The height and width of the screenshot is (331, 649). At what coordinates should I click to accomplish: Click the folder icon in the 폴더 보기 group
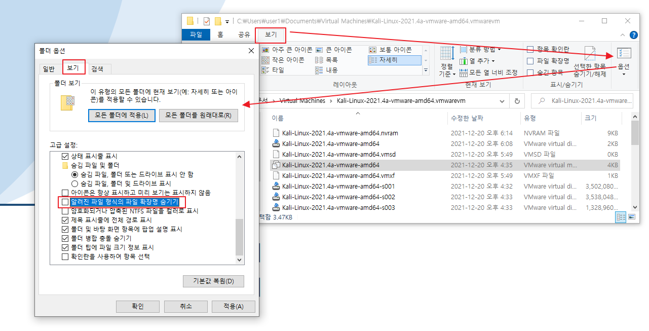(67, 103)
